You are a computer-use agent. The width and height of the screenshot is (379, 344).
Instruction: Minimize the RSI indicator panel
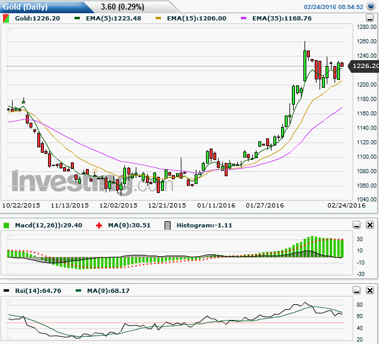coord(357,290)
